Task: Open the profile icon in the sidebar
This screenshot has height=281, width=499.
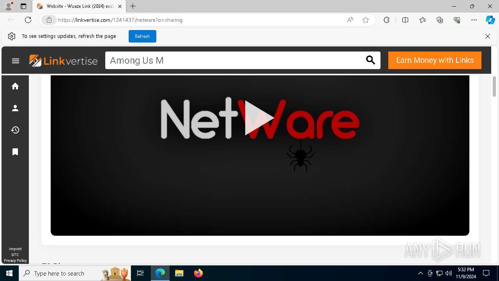Action: 15,108
